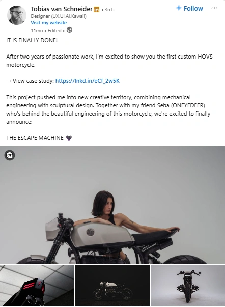Image resolution: width=225 pixels, height=307 pixels.
Task: Open the Visit my website link
Action: pos(48,23)
